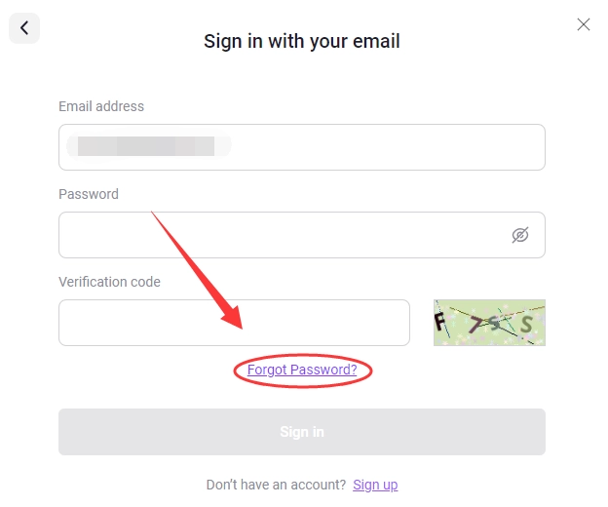608x507 pixels.
Task: Click the digit 7 in the captcha image
Action: (475, 325)
